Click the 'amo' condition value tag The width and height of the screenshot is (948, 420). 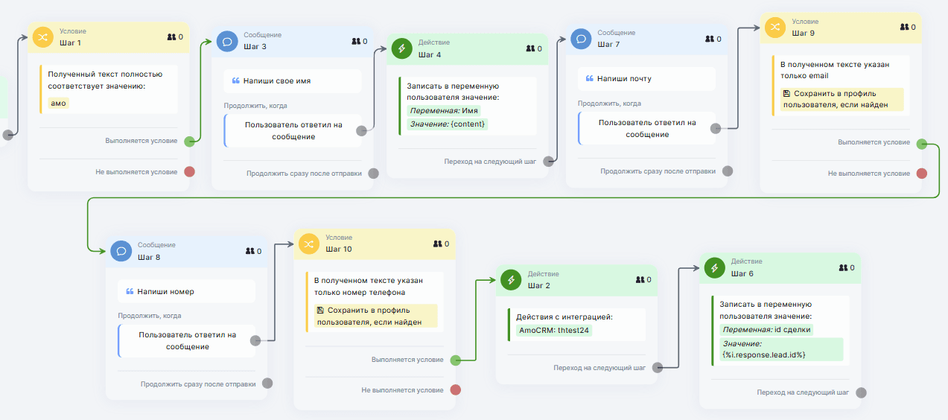click(x=58, y=104)
